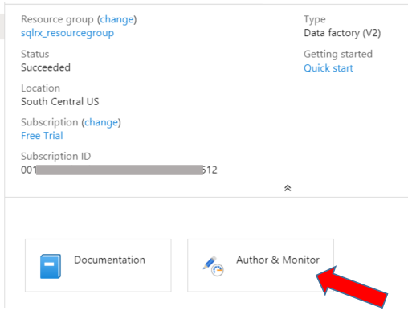Click the blue Documentation book icon
The image size is (408, 323).
[x=51, y=266]
